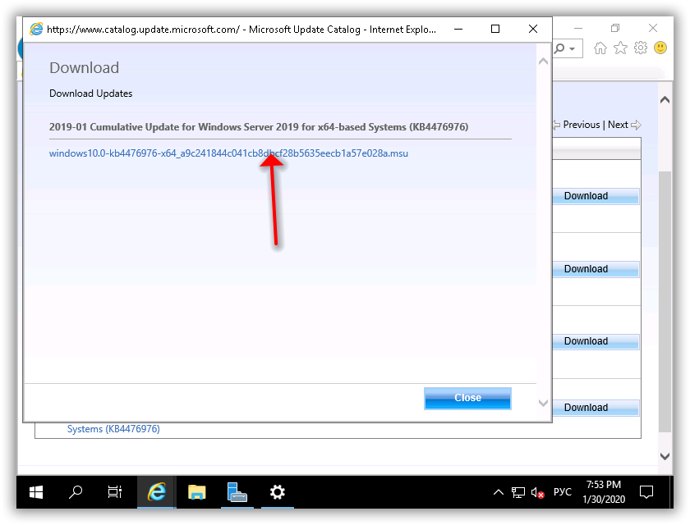Image resolution: width=690 pixels, height=525 pixels.
Task: Expand the address bar search dropdown arrow
Action: pyautogui.click(x=572, y=48)
